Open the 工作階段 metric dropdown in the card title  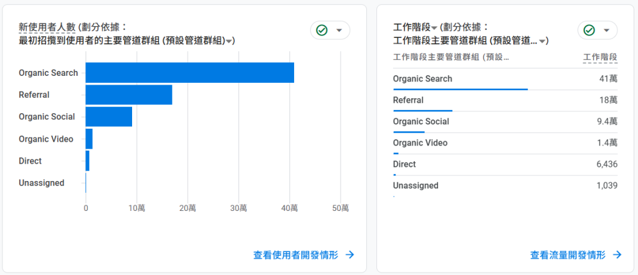click(x=434, y=29)
